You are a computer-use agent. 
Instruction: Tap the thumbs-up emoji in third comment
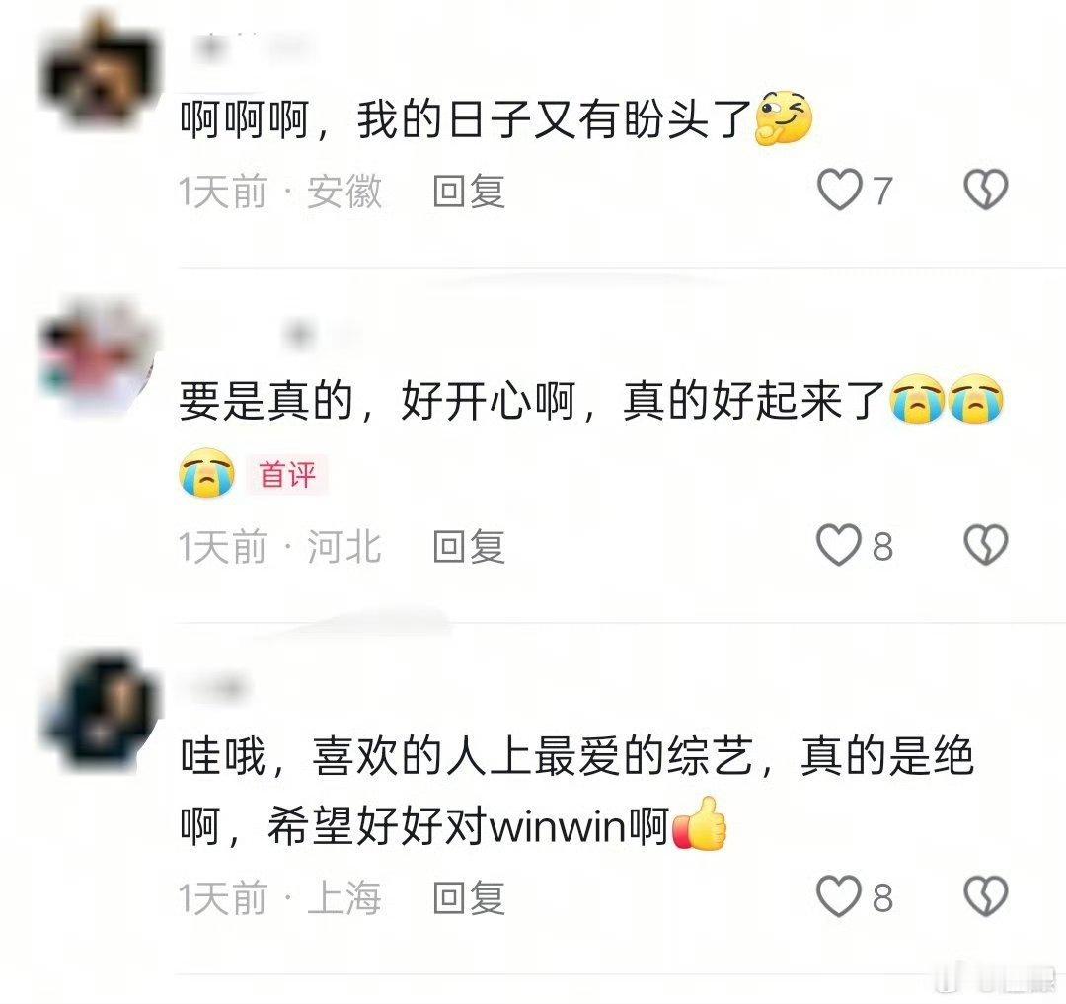(x=700, y=824)
